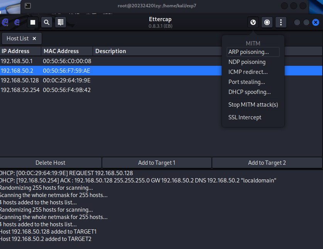
Task: Click the Delete Host button
Action: point(51,163)
